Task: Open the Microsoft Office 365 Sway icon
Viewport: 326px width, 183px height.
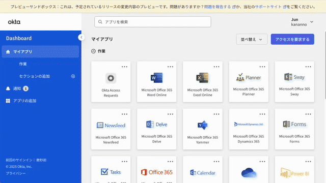Action: coord(294,77)
